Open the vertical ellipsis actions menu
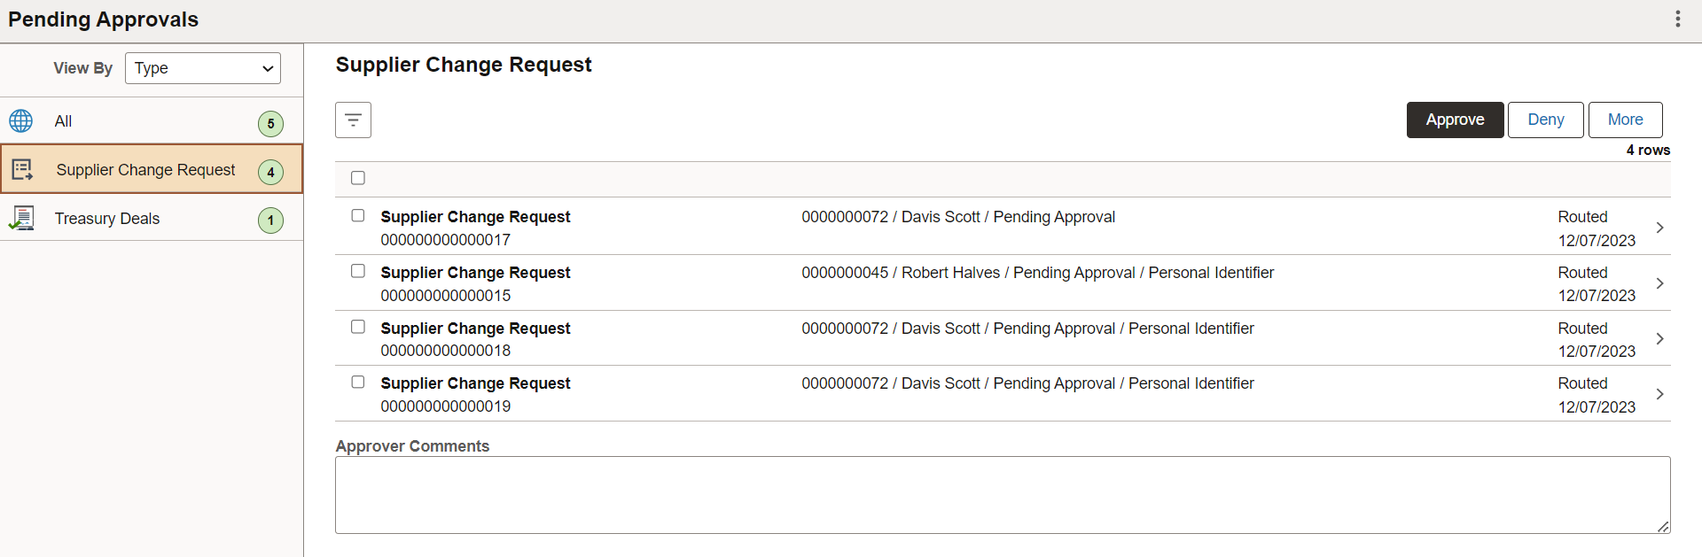Image resolution: width=1702 pixels, height=557 pixels. click(1678, 18)
